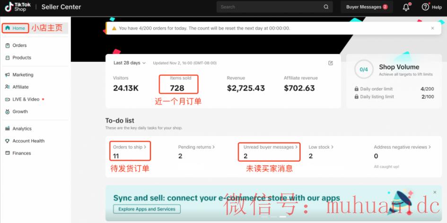Click the Shop Volume 0/4 progress ring
The height and width of the screenshot is (223, 447).
[x=363, y=69]
